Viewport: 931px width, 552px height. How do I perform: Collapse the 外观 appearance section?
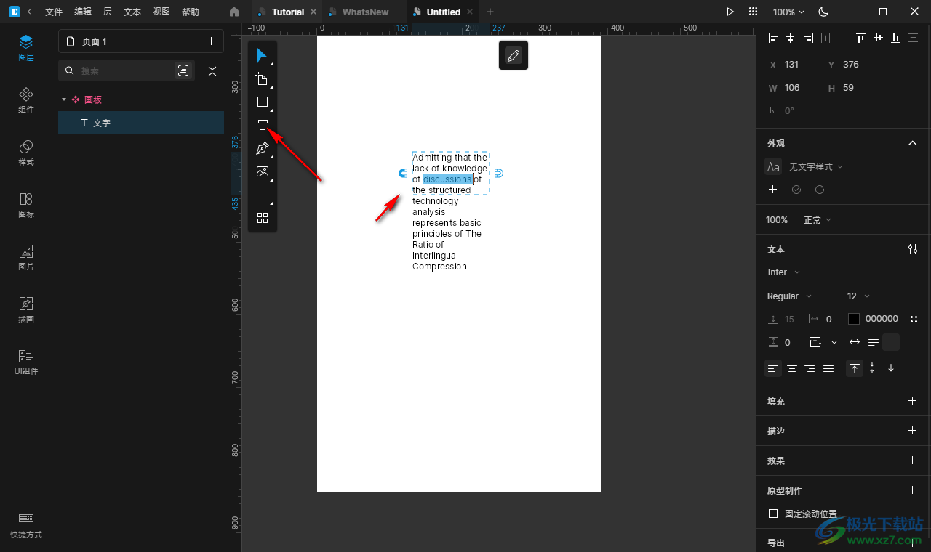pos(912,143)
